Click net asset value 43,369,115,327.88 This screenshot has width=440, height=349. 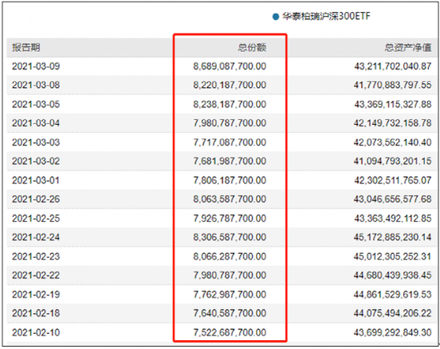(393, 104)
